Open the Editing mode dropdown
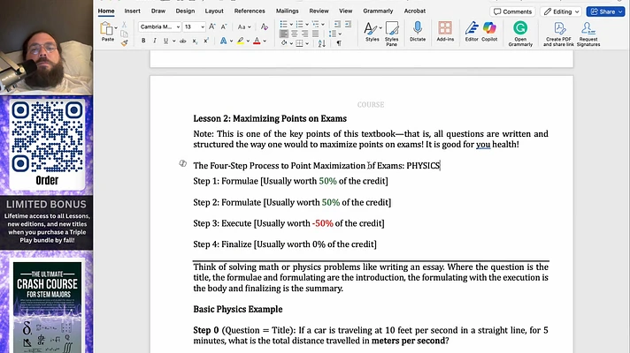 [x=561, y=11]
